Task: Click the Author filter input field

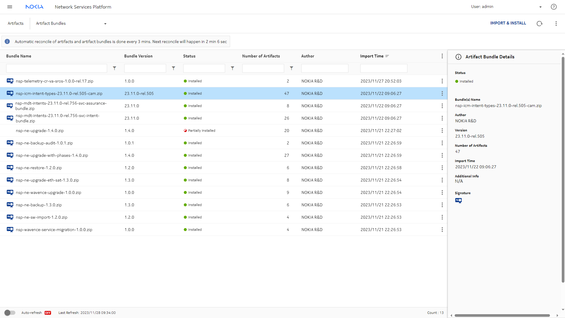Action: (x=325, y=68)
